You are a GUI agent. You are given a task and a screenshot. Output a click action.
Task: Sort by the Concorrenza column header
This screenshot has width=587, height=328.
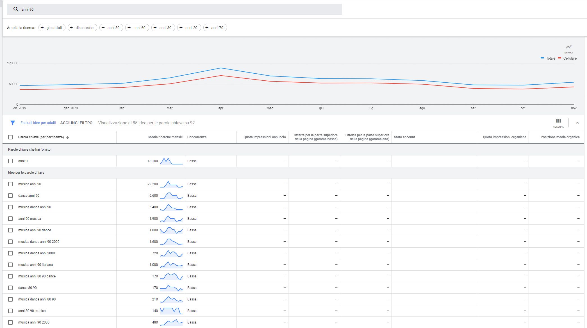tap(197, 137)
